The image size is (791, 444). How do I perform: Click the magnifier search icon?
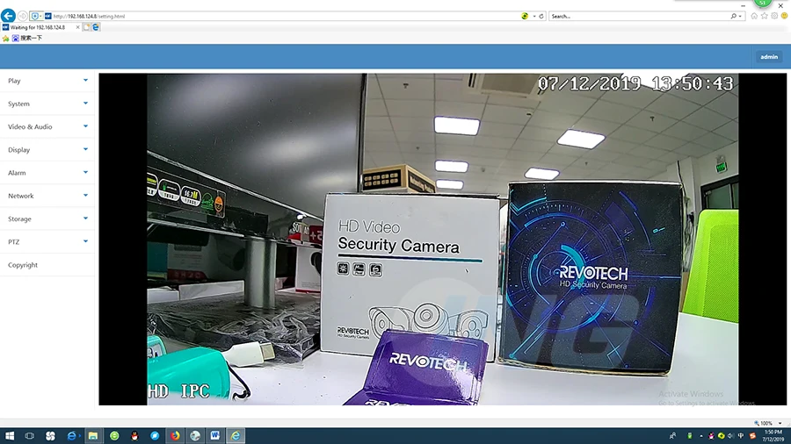pos(734,16)
